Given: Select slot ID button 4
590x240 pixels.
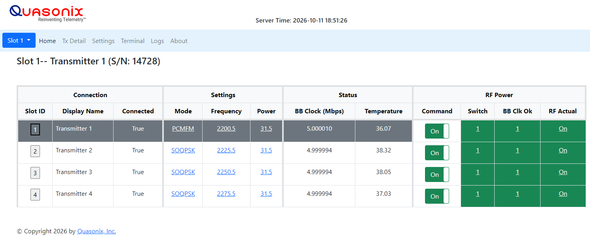Looking at the screenshot, I should click(35, 195).
